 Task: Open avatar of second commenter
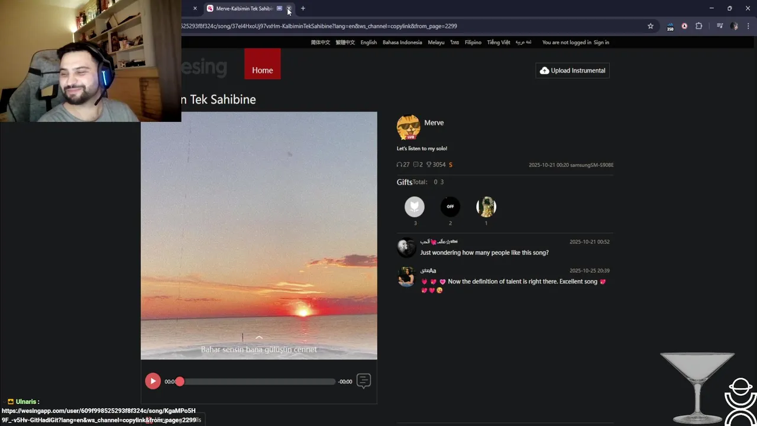coord(406,276)
